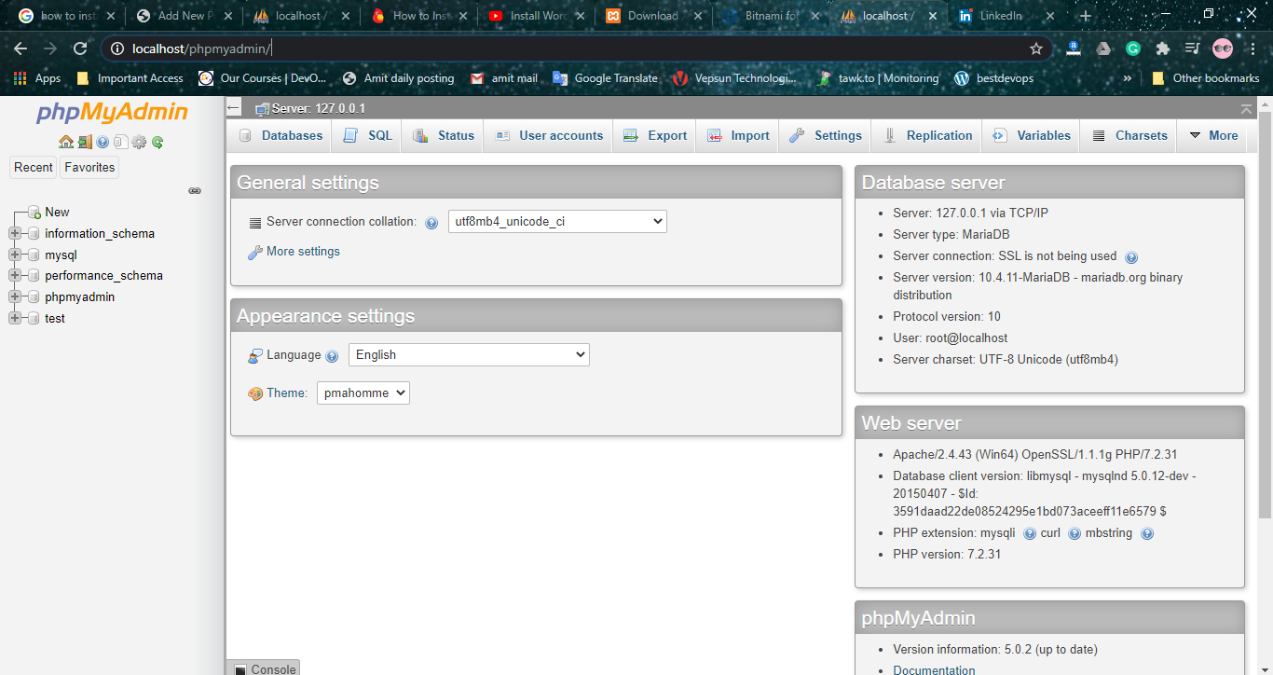Open the Status tab
This screenshot has height=675, width=1273.
pyautogui.click(x=444, y=135)
